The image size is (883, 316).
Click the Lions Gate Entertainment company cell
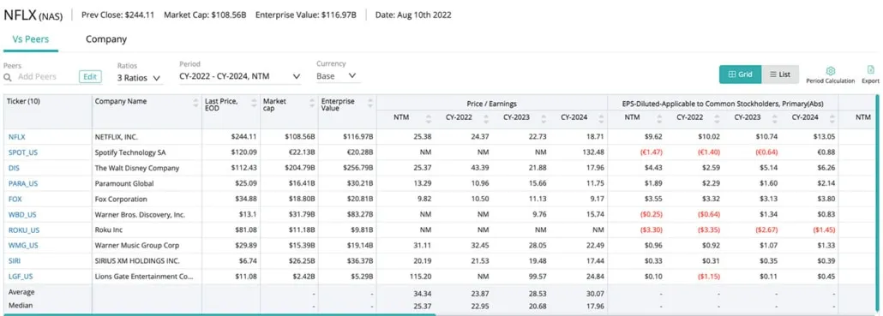coord(144,276)
